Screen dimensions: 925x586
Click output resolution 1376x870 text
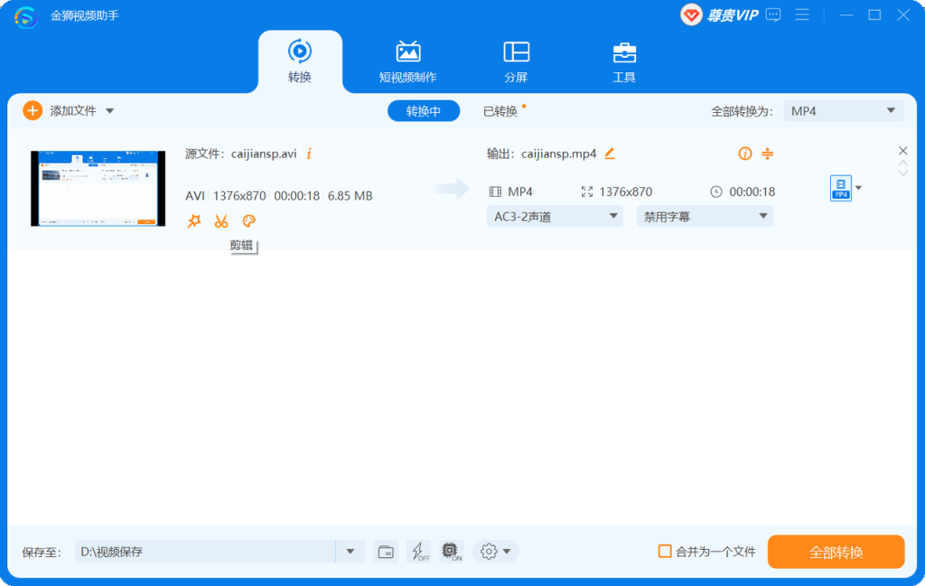[x=625, y=191]
